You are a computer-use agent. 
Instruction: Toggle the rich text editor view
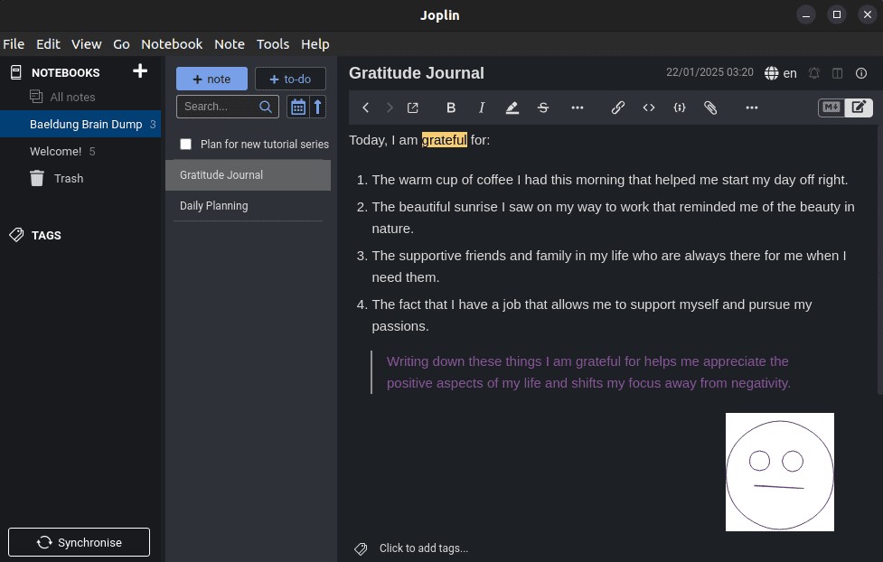pos(858,107)
